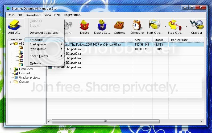
Task: Click the scrollbar right arrow
Action: [x=201, y=121]
